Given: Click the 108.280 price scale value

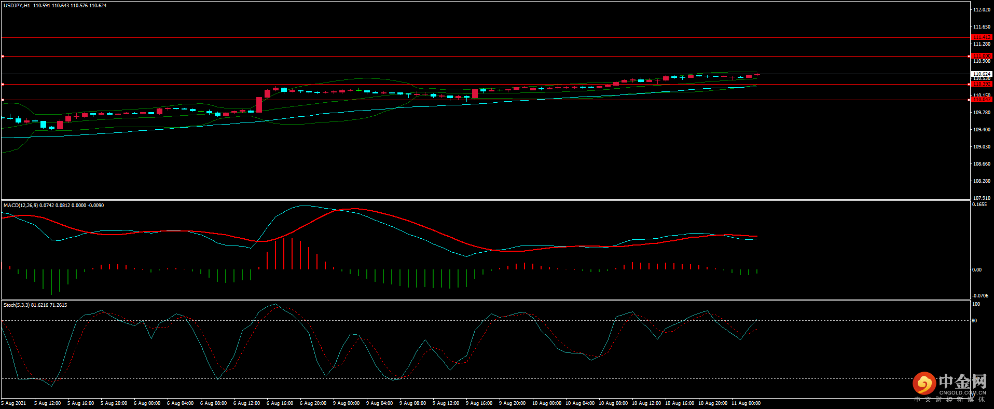Looking at the screenshot, I should click(x=982, y=181).
